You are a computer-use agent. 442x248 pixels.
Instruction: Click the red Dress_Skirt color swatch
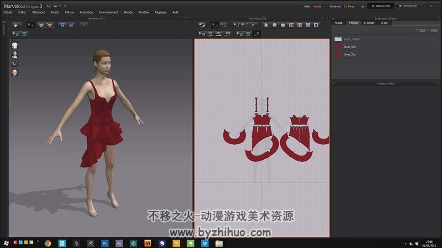coord(338,47)
